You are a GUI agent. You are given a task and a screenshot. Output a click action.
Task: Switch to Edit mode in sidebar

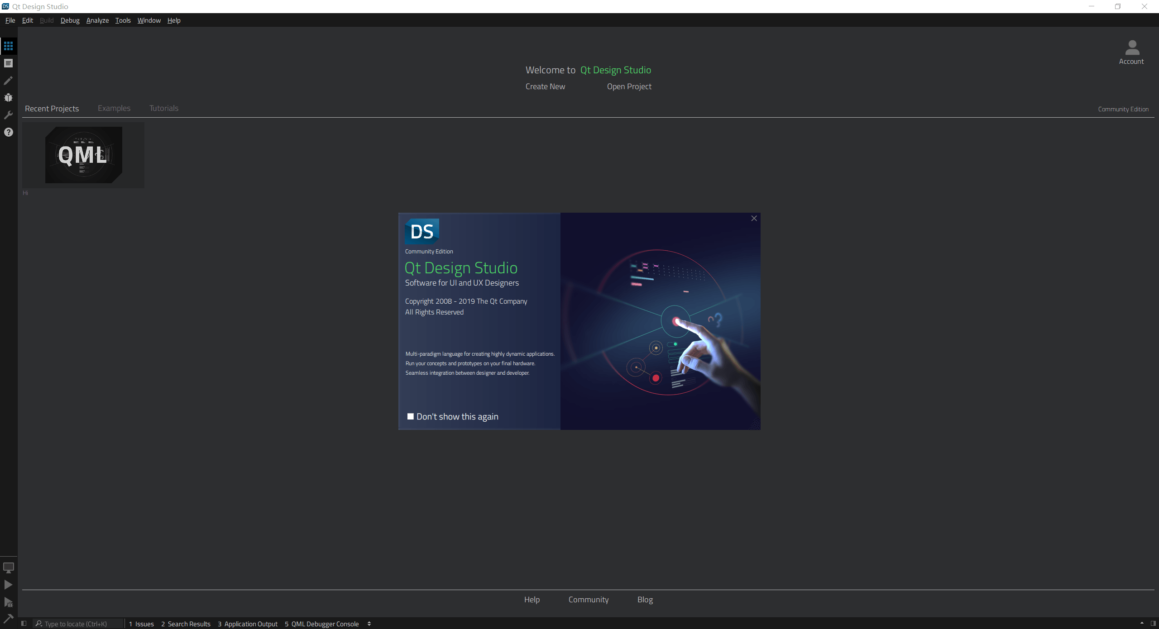coord(8,63)
